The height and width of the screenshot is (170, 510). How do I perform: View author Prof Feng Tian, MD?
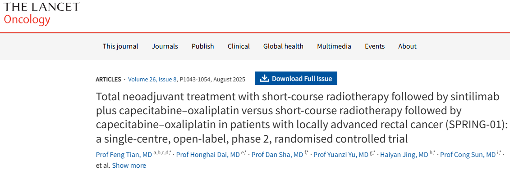(124, 155)
